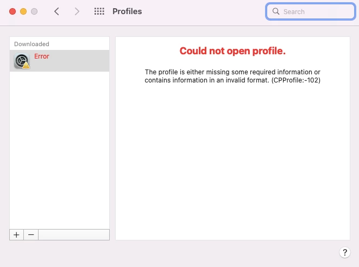359x267 pixels.
Task: Remove the profile with the minus button
Action: [x=31, y=235]
